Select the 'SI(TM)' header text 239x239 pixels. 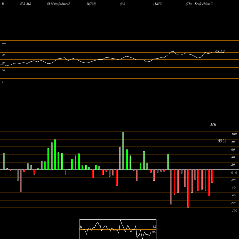pos(91,4)
